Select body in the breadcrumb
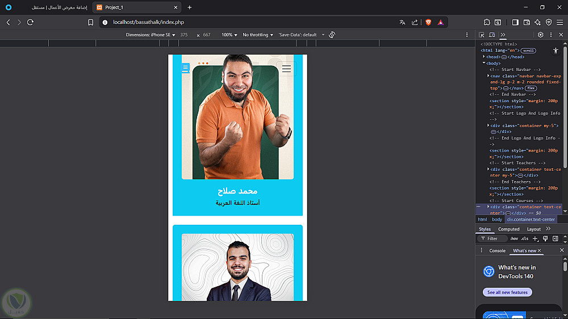This screenshot has height=319, width=568. [x=496, y=220]
